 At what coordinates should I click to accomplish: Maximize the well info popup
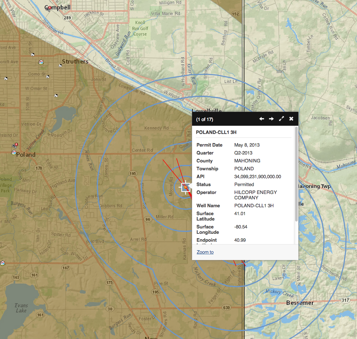click(x=281, y=119)
